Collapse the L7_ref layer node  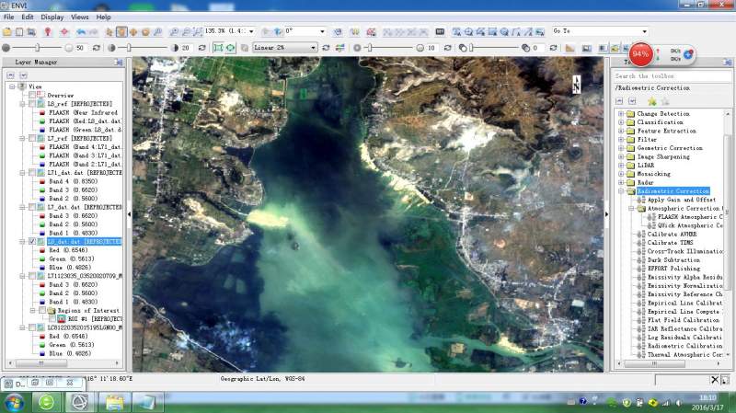[x=22, y=139]
